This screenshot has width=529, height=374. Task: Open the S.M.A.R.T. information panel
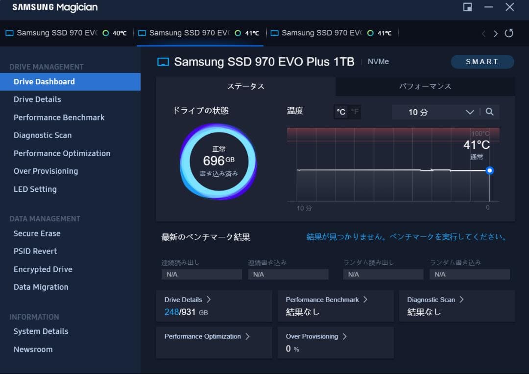482,62
